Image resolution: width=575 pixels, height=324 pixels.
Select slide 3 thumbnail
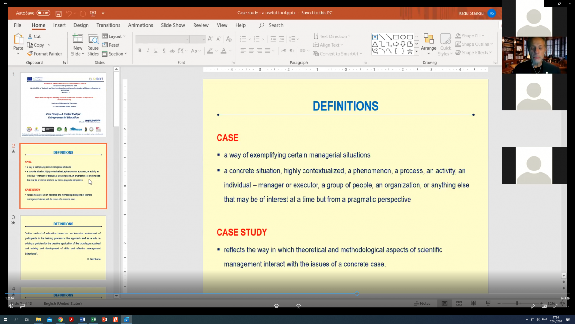63,248
